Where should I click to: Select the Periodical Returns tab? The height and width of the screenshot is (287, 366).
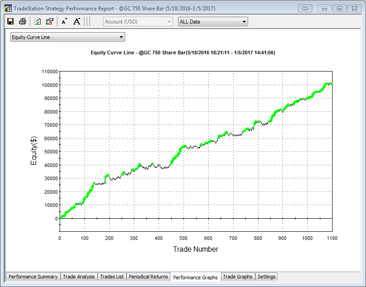point(148,277)
